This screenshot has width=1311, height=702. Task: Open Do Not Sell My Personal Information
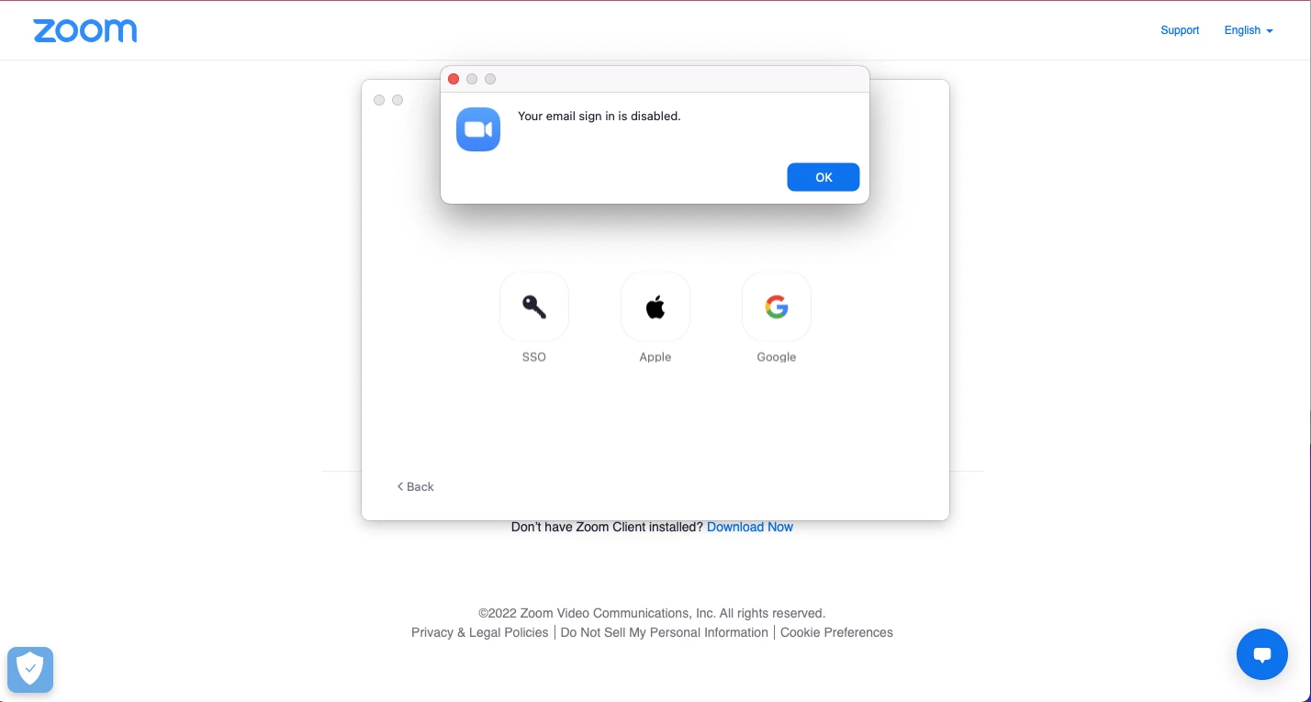(665, 632)
